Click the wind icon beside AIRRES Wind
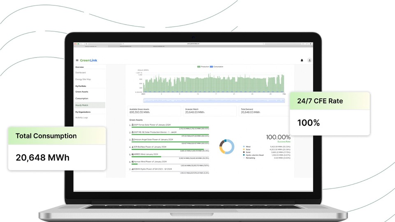The height and width of the screenshot is (222, 395). [133, 154]
